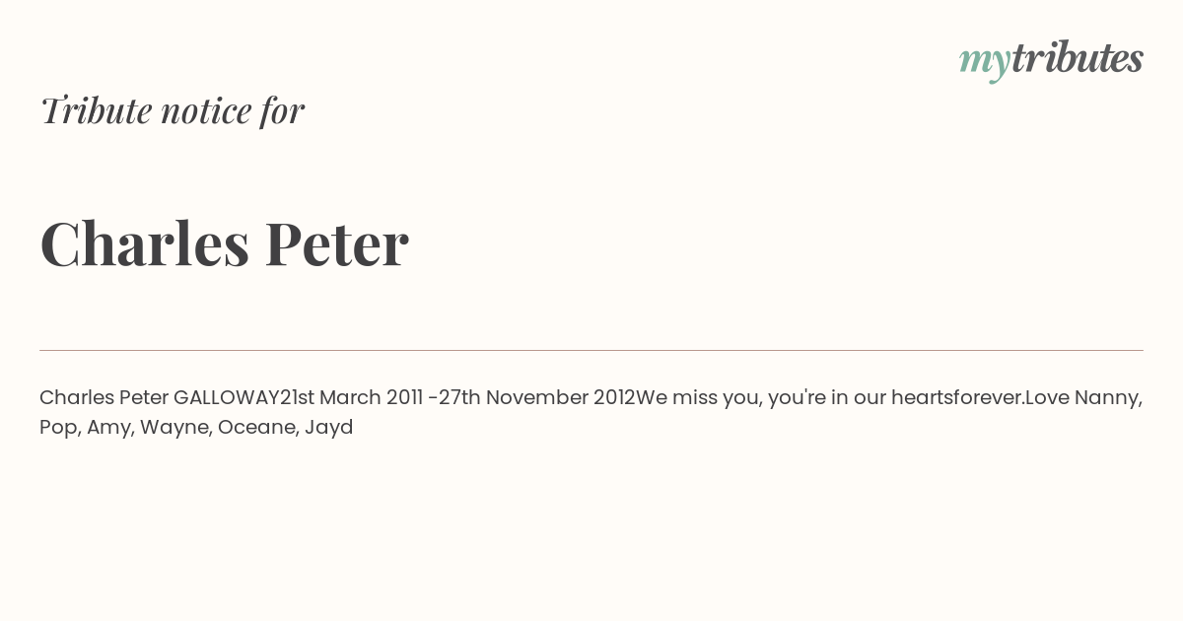Click "Charles Peter" at start of notice body
This screenshot has height=621, width=1183.
pyautogui.click(x=104, y=398)
